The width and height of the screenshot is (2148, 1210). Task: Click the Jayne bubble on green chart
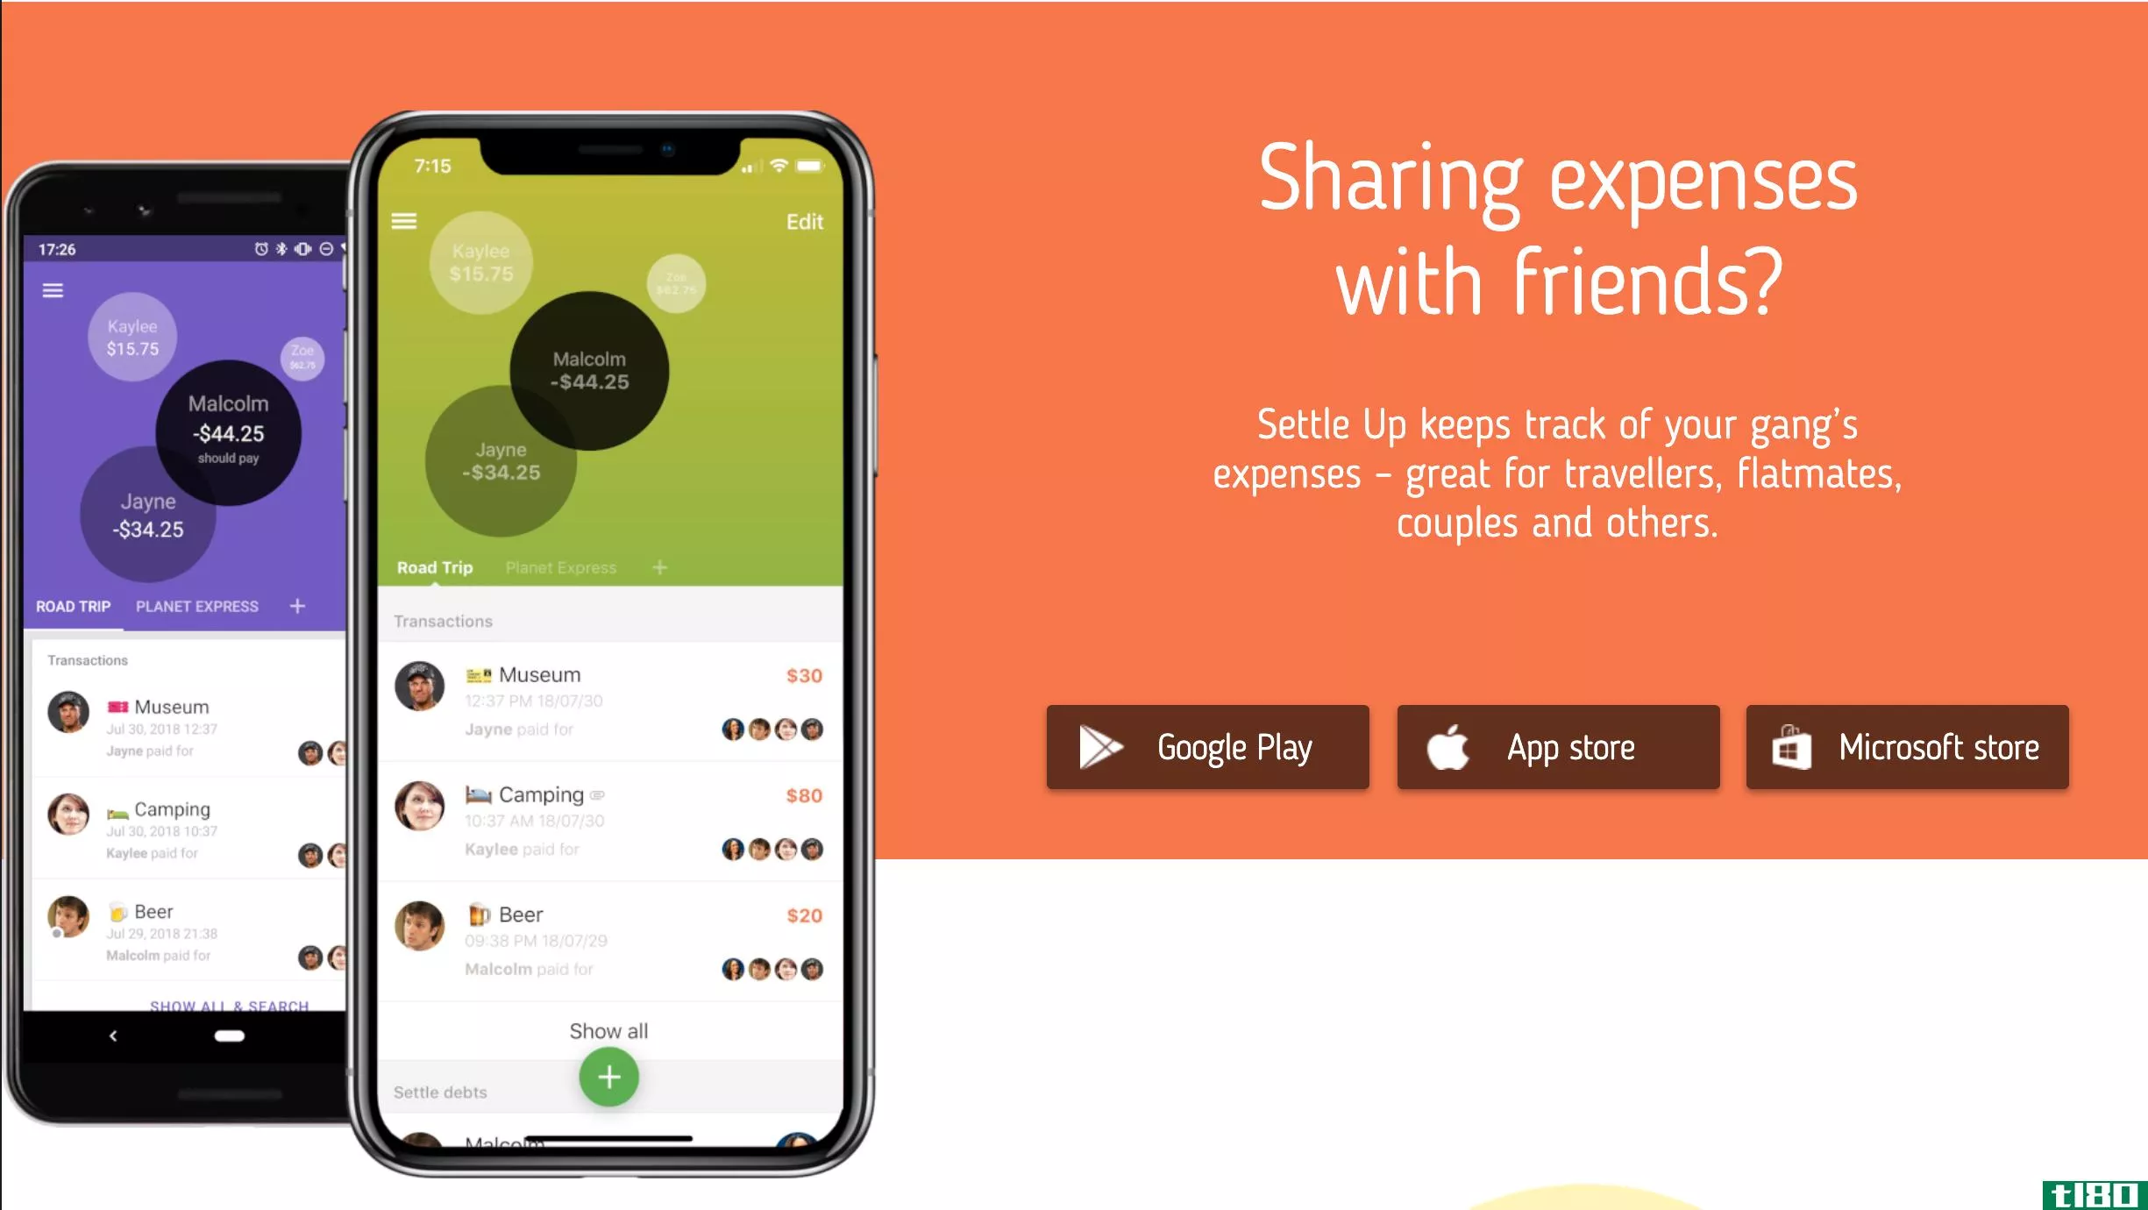[x=500, y=460]
